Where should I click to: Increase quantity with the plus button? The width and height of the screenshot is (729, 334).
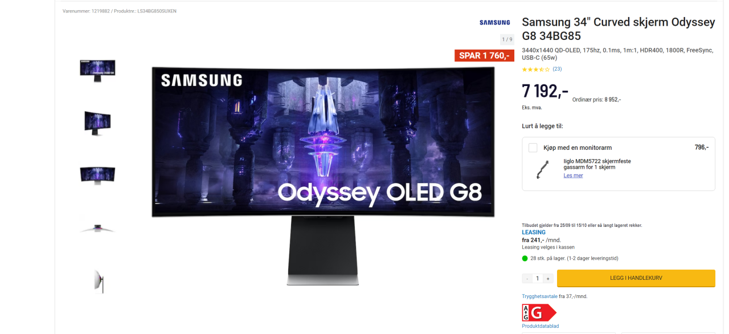click(548, 278)
